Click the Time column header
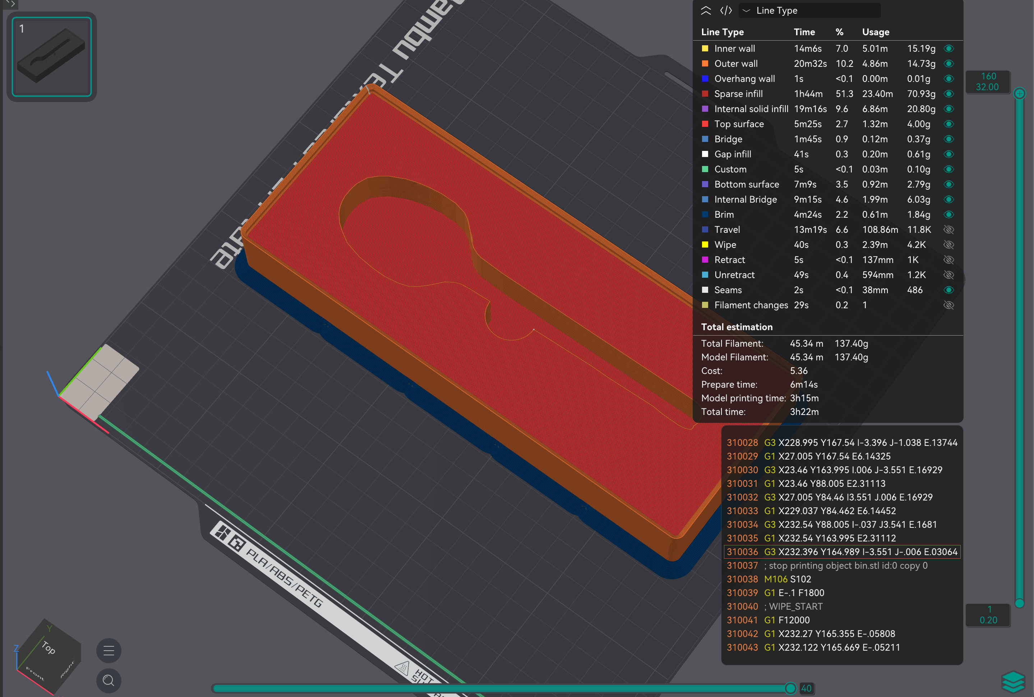Screen dimensions: 1034x697 tap(804, 32)
